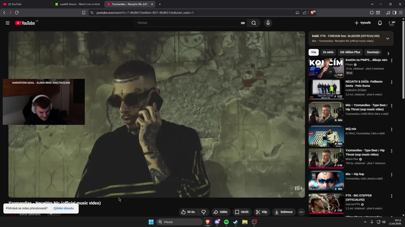Click the share page icon in address bar
This screenshot has height=227, width=405.
[x=304, y=13]
